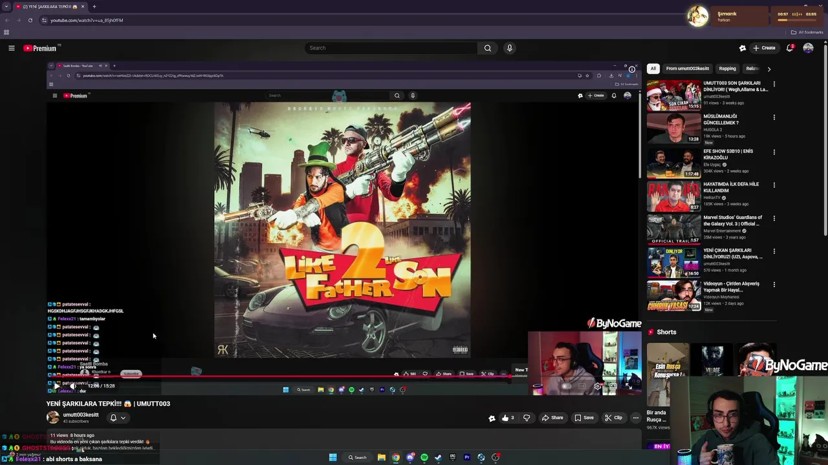Open options for EFE SHOW S3B10 video
Viewport: 828px width, 465px height.
coord(774,152)
